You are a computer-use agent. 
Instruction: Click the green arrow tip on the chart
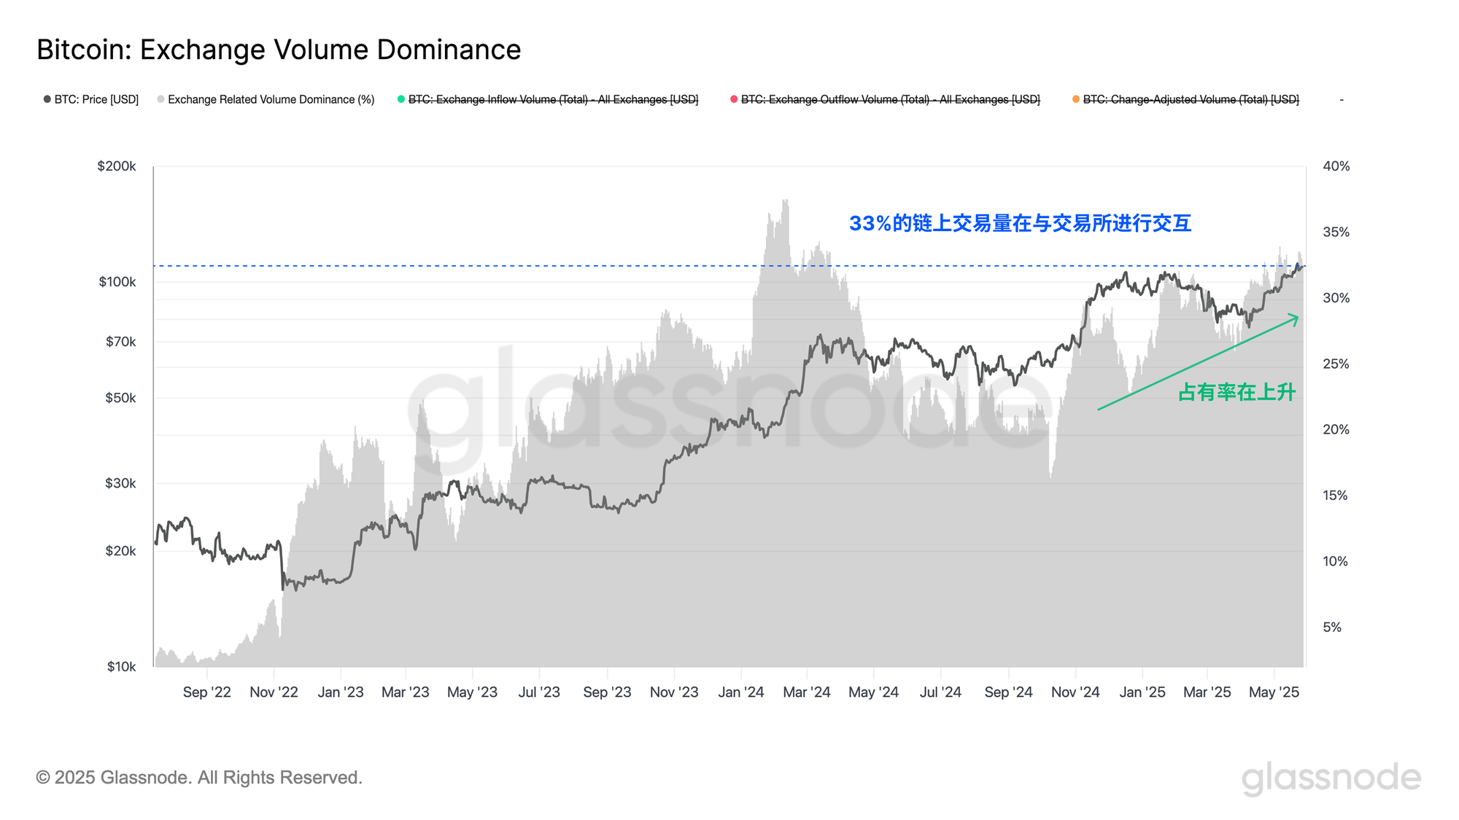[x=1296, y=317]
